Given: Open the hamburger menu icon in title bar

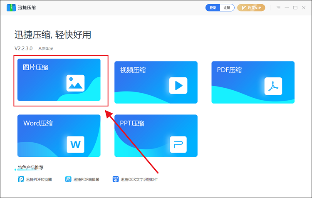Looking at the screenshot, I should (279, 7).
